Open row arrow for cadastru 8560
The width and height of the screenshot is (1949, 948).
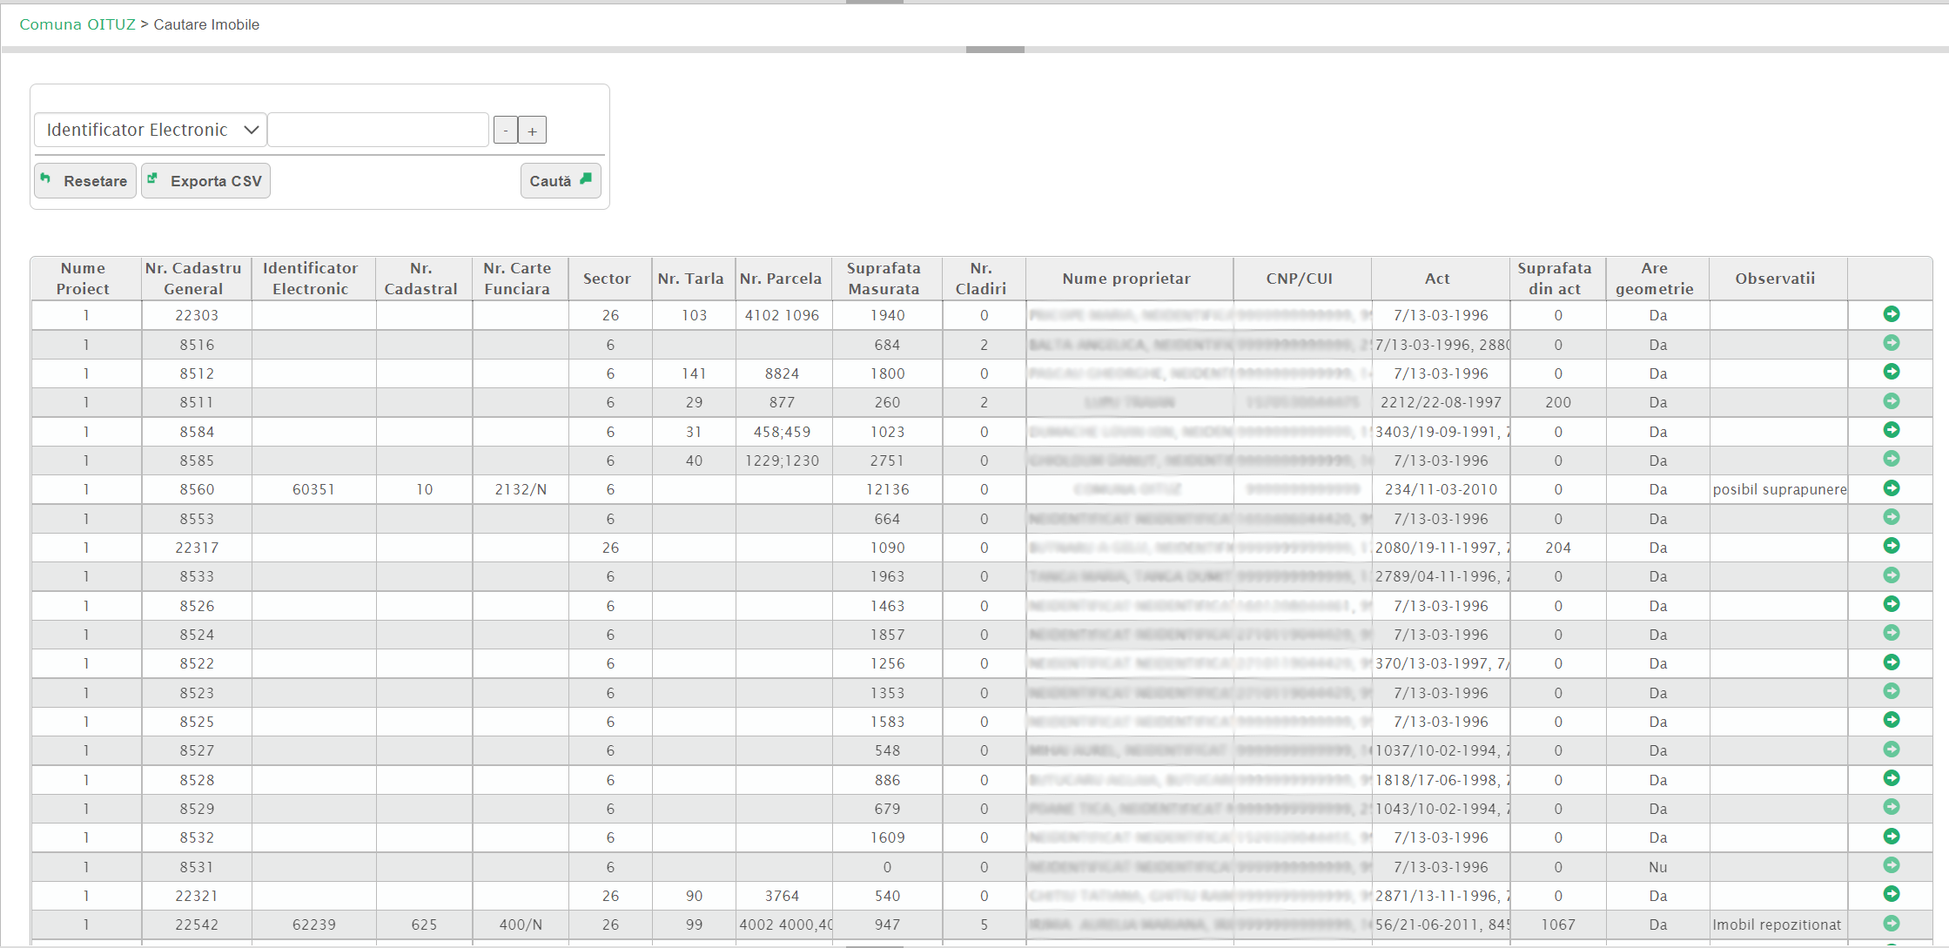pyautogui.click(x=1891, y=488)
